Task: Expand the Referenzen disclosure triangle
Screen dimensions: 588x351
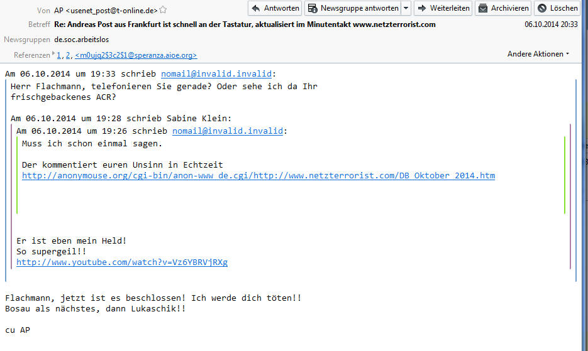Action: [x=53, y=53]
